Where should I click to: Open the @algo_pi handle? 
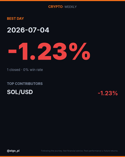13,151
